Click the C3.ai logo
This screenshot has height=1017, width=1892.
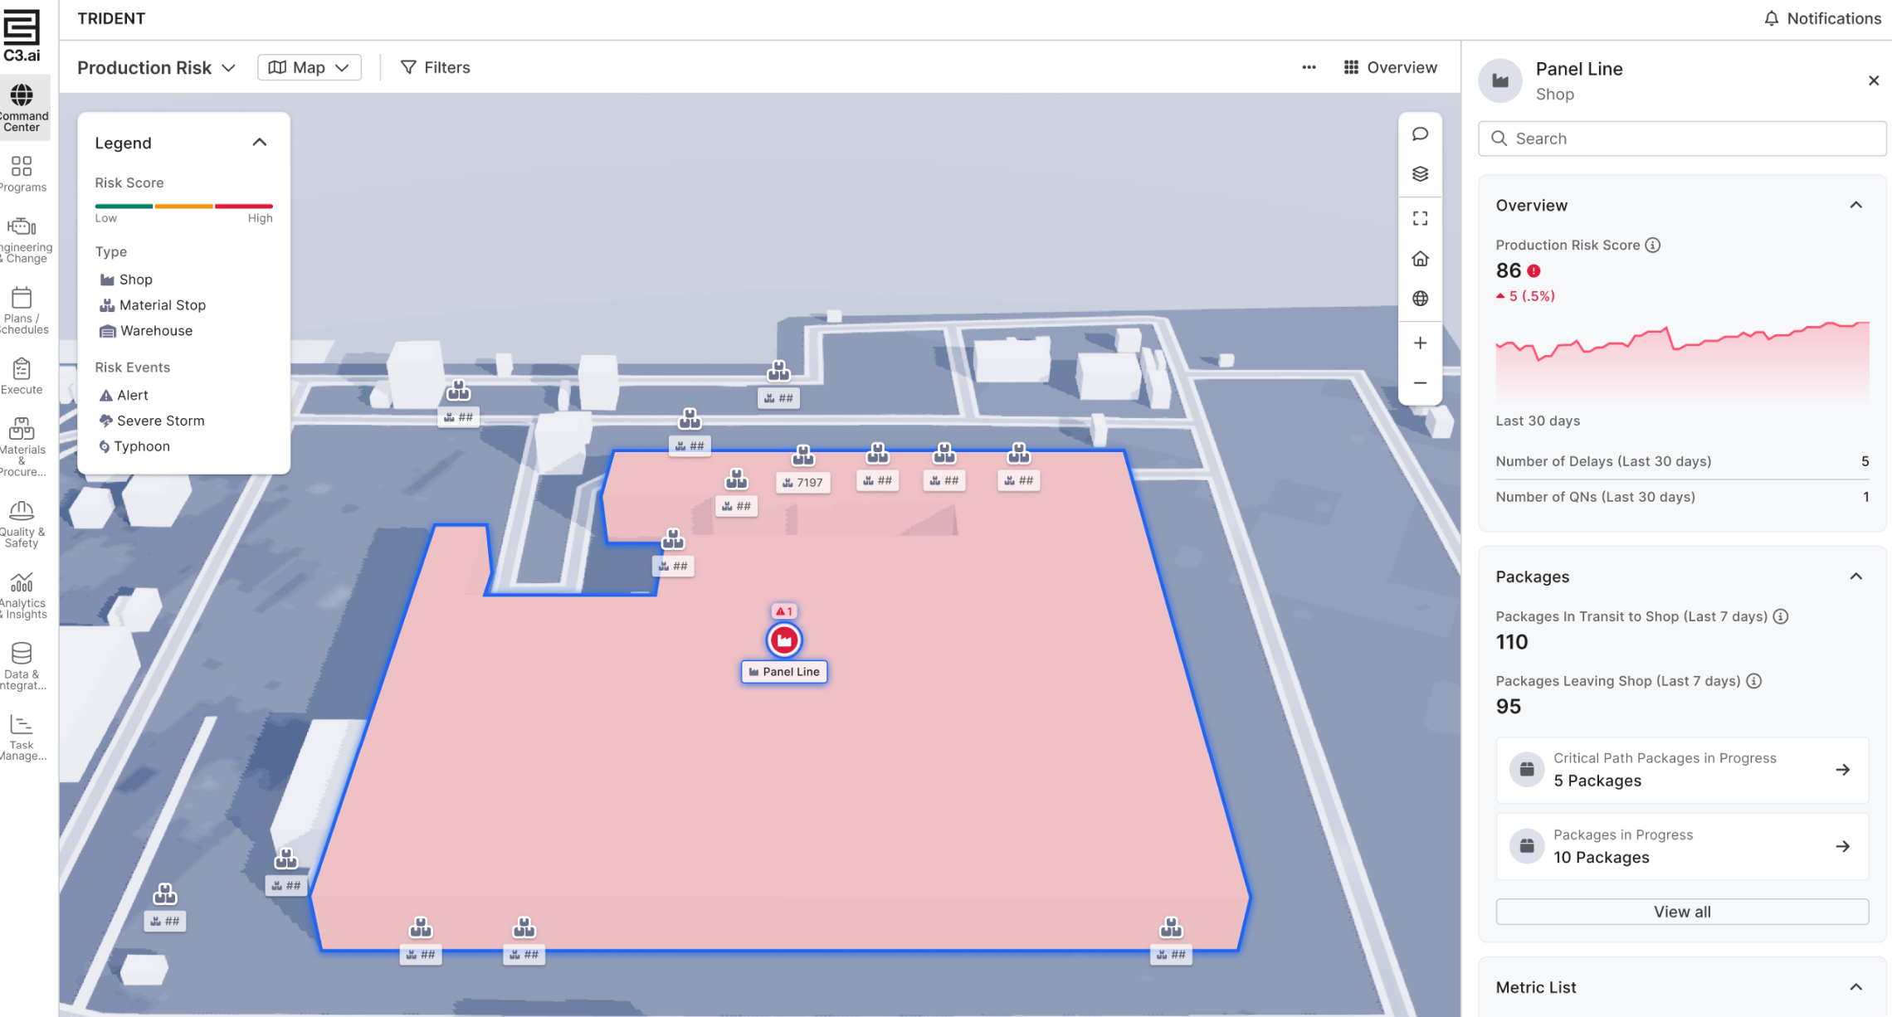22,36
